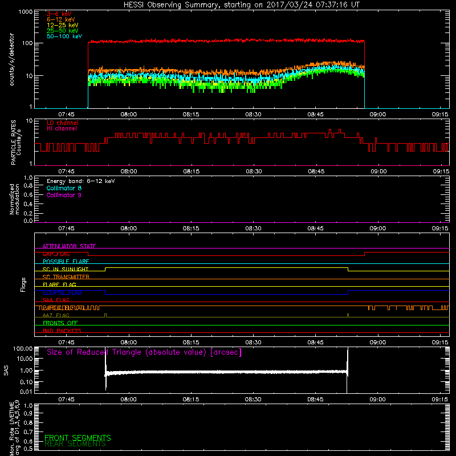Click the Normalized modulation axis label
The image size is (456, 456).
tap(14, 199)
